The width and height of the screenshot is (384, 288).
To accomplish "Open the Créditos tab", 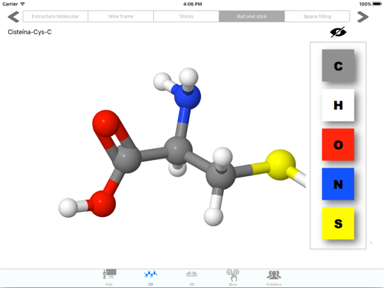I will click(274, 278).
